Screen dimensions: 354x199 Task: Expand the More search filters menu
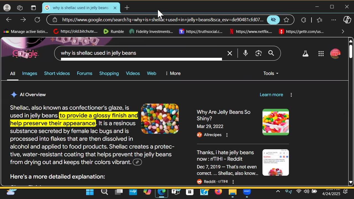173,73
